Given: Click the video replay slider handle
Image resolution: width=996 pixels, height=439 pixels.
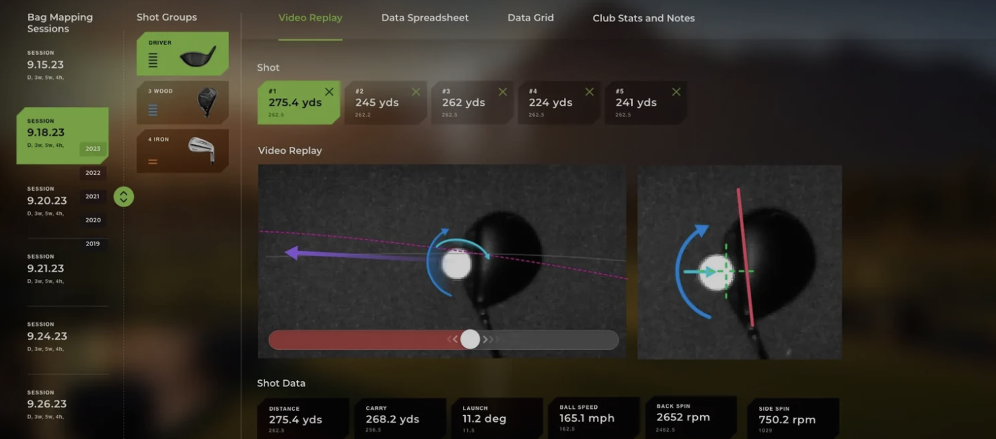Looking at the screenshot, I should click(470, 339).
